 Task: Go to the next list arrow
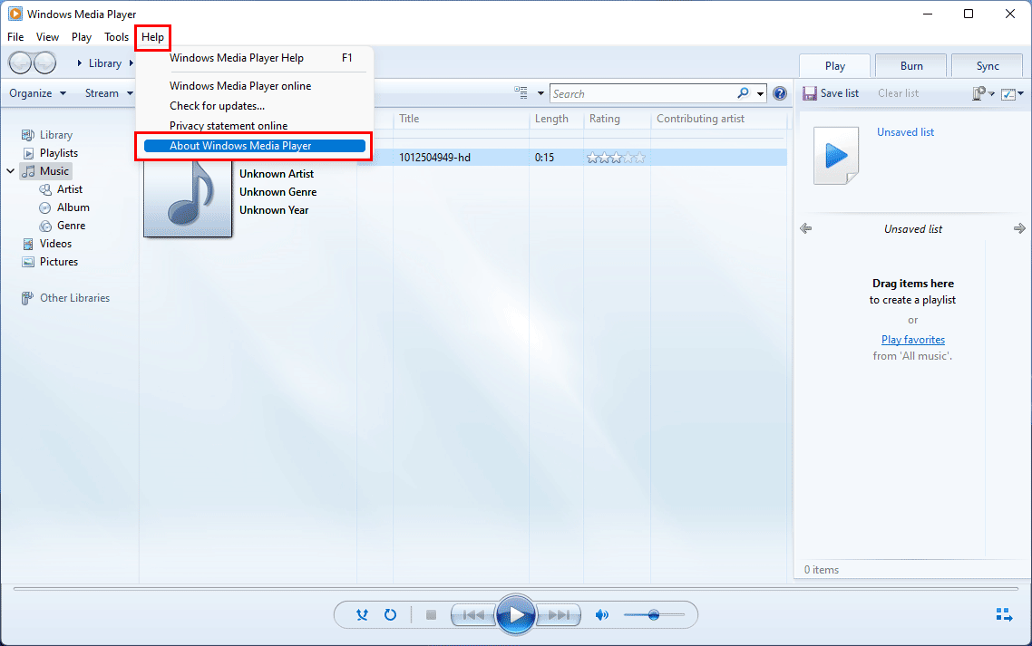pos(1018,228)
